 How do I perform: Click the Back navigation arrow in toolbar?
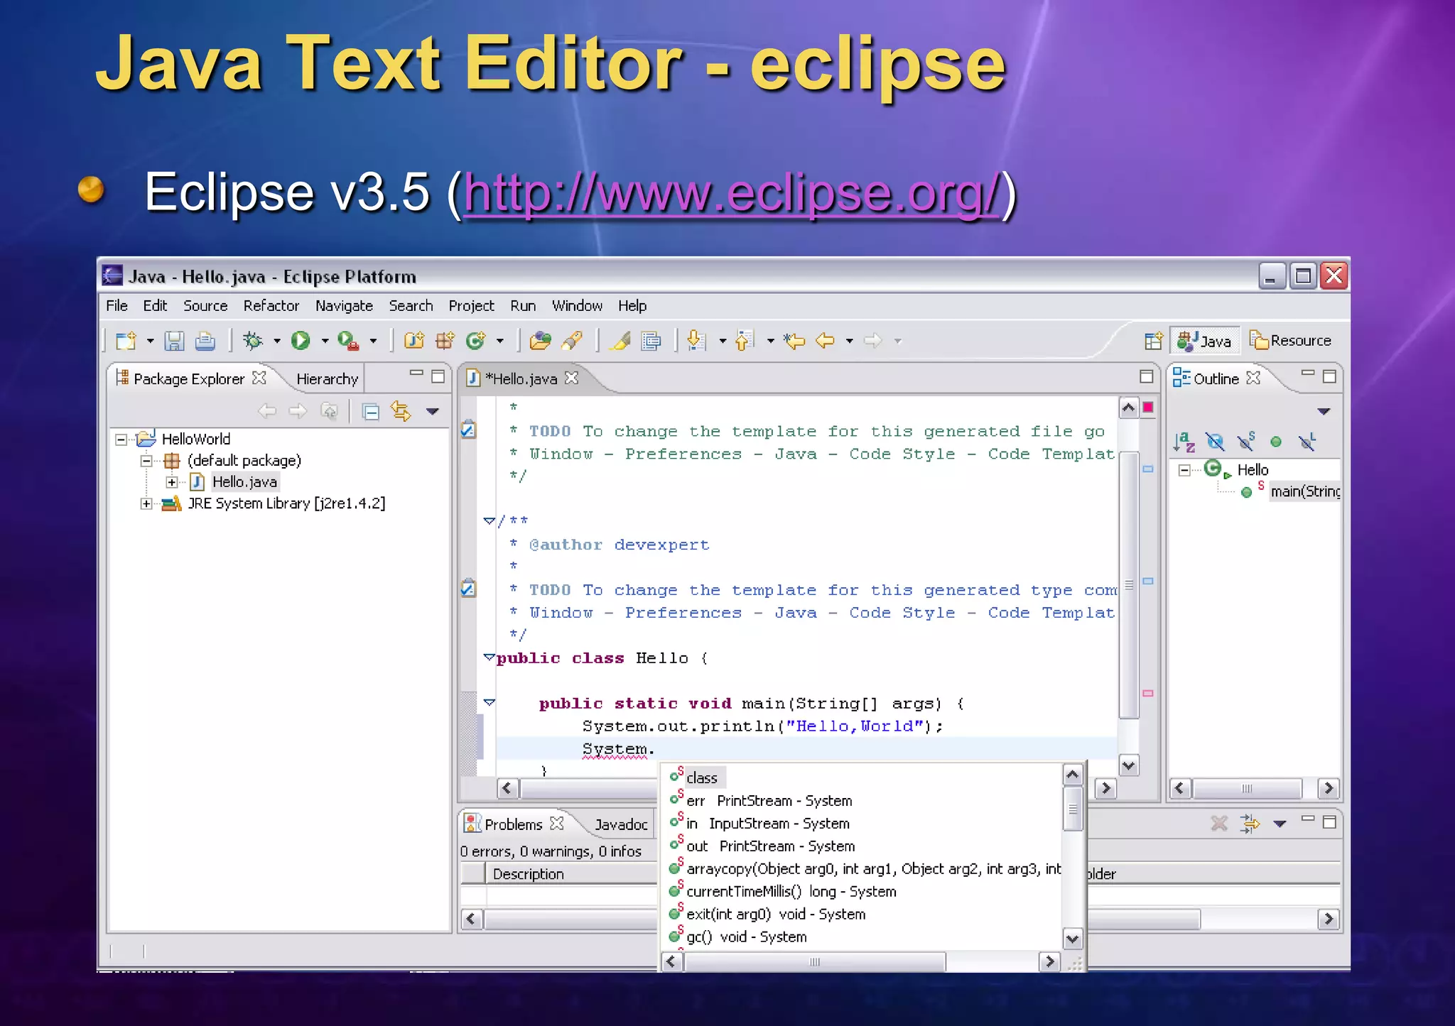click(825, 341)
